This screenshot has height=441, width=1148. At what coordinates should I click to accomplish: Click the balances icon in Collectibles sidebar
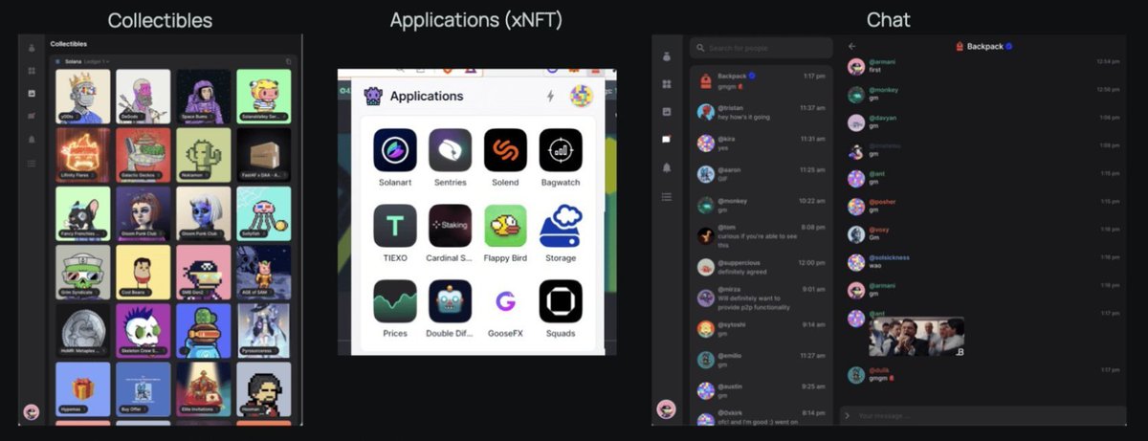pos(32,47)
